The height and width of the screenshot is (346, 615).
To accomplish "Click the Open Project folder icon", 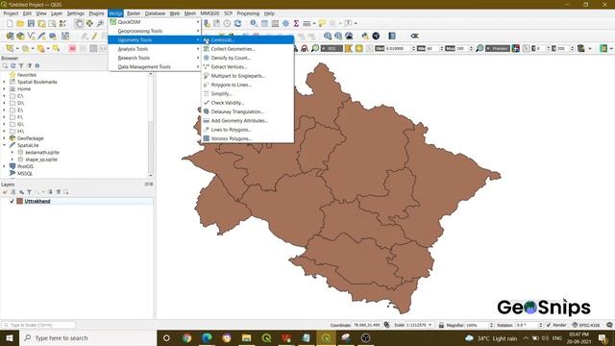I will pyautogui.click(x=20, y=24).
